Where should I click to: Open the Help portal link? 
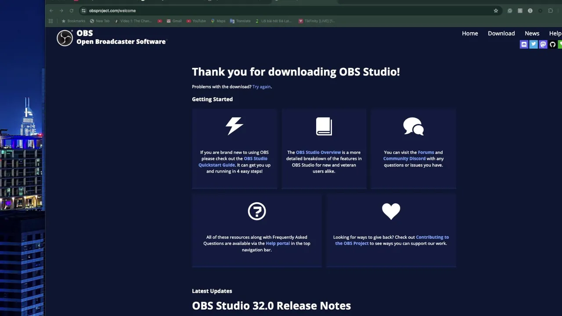coord(277,244)
